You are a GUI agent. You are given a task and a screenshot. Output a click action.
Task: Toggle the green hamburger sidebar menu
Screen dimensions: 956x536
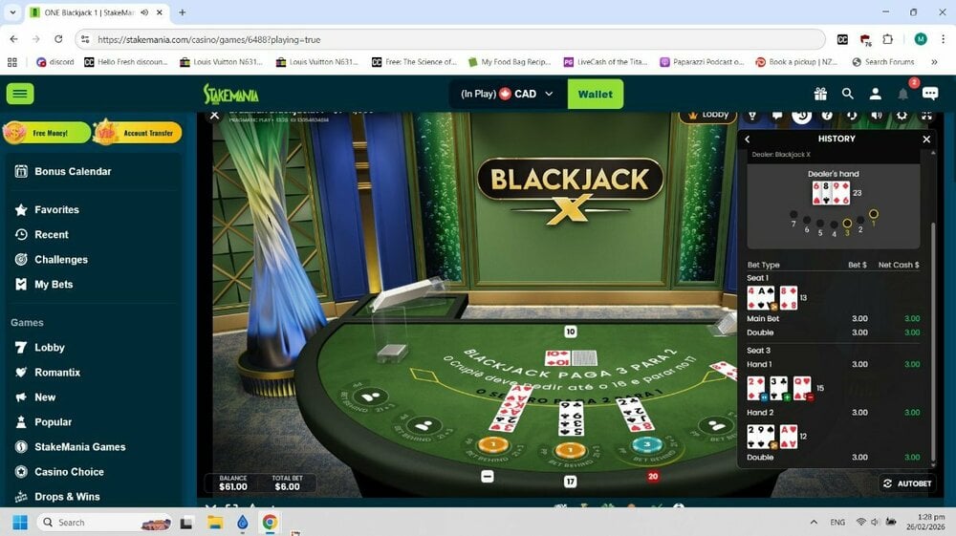pyautogui.click(x=20, y=94)
